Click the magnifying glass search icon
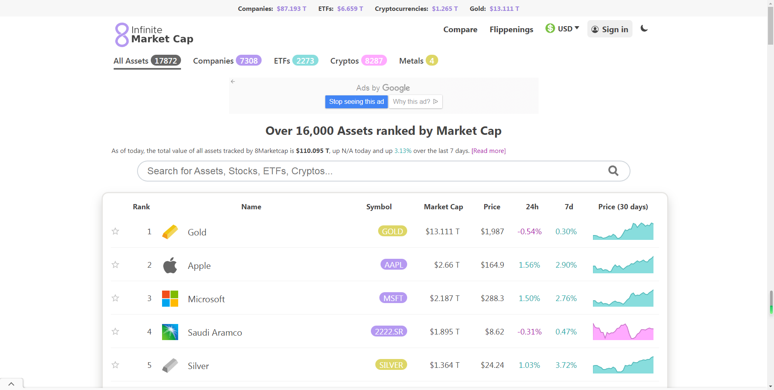Image resolution: width=774 pixels, height=390 pixels. coord(613,171)
